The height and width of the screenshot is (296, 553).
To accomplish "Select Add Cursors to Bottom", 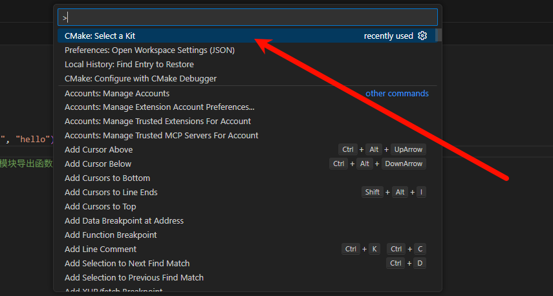I will (246, 178).
